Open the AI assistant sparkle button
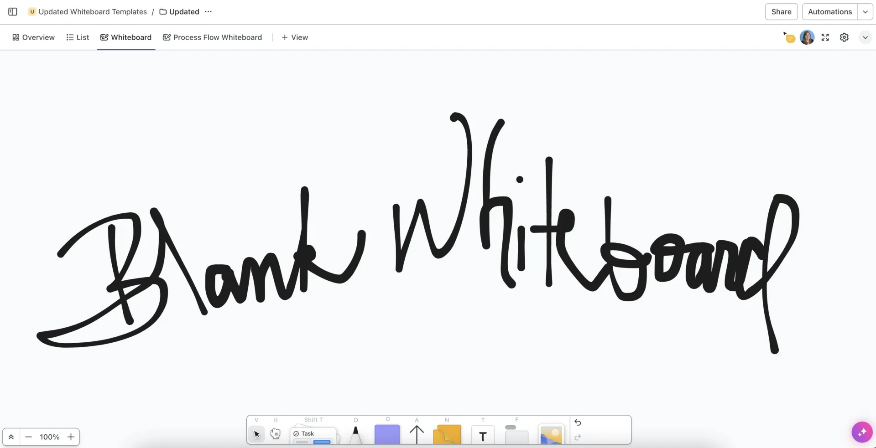Image resolution: width=876 pixels, height=448 pixels. (862, 432)
